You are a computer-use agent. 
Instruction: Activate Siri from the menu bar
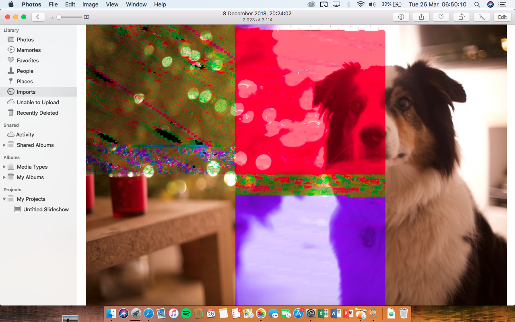[490, 4]
